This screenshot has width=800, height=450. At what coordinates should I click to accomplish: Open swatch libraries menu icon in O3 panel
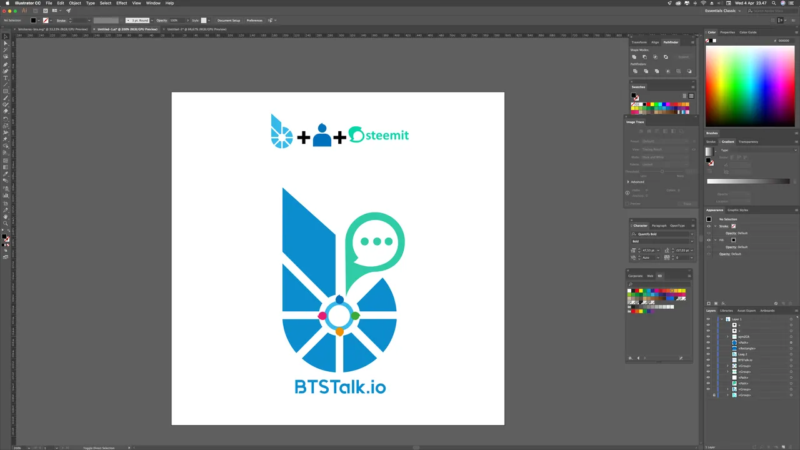click(630, 358)
